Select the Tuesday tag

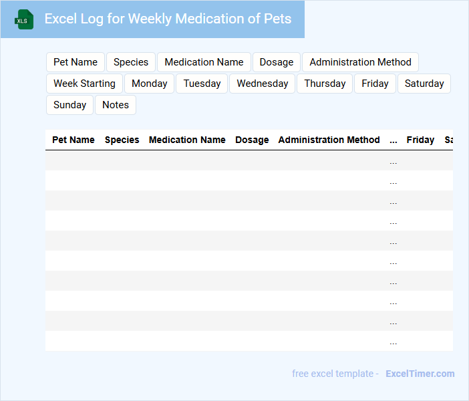tap(202, 84)
